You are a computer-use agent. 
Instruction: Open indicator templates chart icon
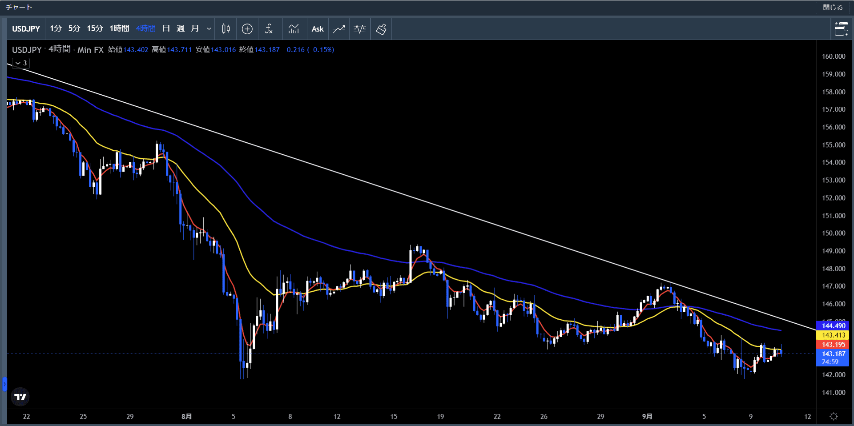[x=294, y=29]
